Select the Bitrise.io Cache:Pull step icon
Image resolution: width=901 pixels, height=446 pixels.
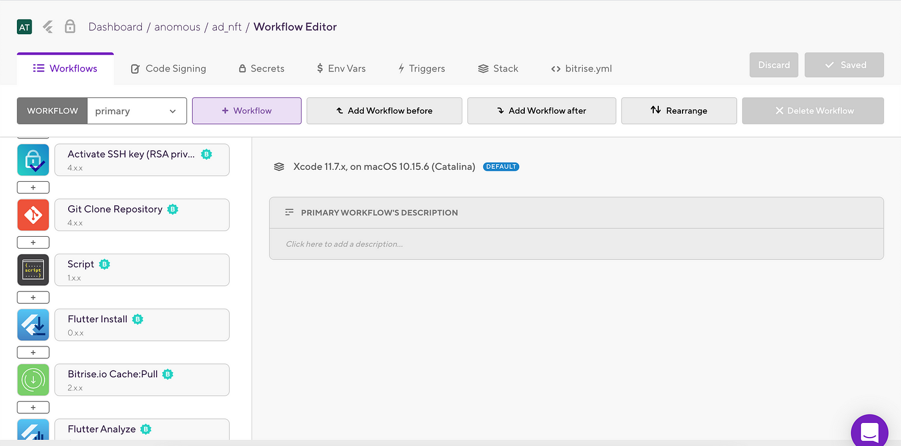click(x=33, y=380)
